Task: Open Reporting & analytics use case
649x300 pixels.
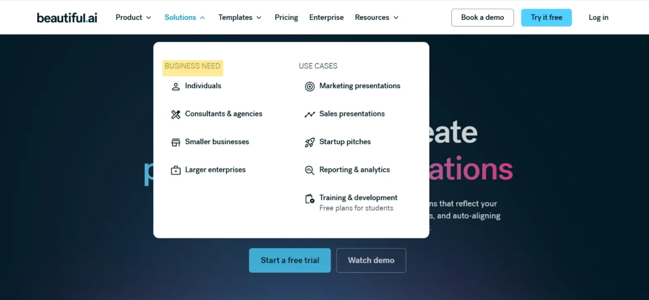Action: click(x=354, y=169)
